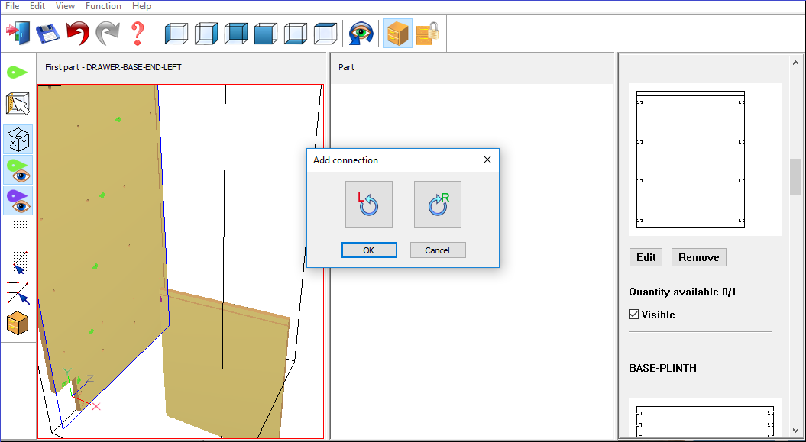Click First part DRAWER-BASE-END-LEFT header
The width and height of the screenshot is (806, 442).
point(113,67)
